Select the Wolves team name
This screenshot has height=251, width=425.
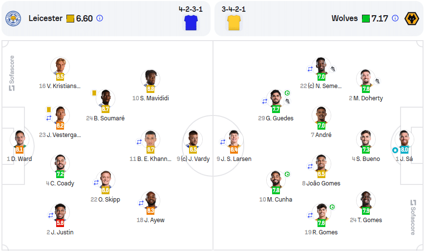click(x=345, y=19)
